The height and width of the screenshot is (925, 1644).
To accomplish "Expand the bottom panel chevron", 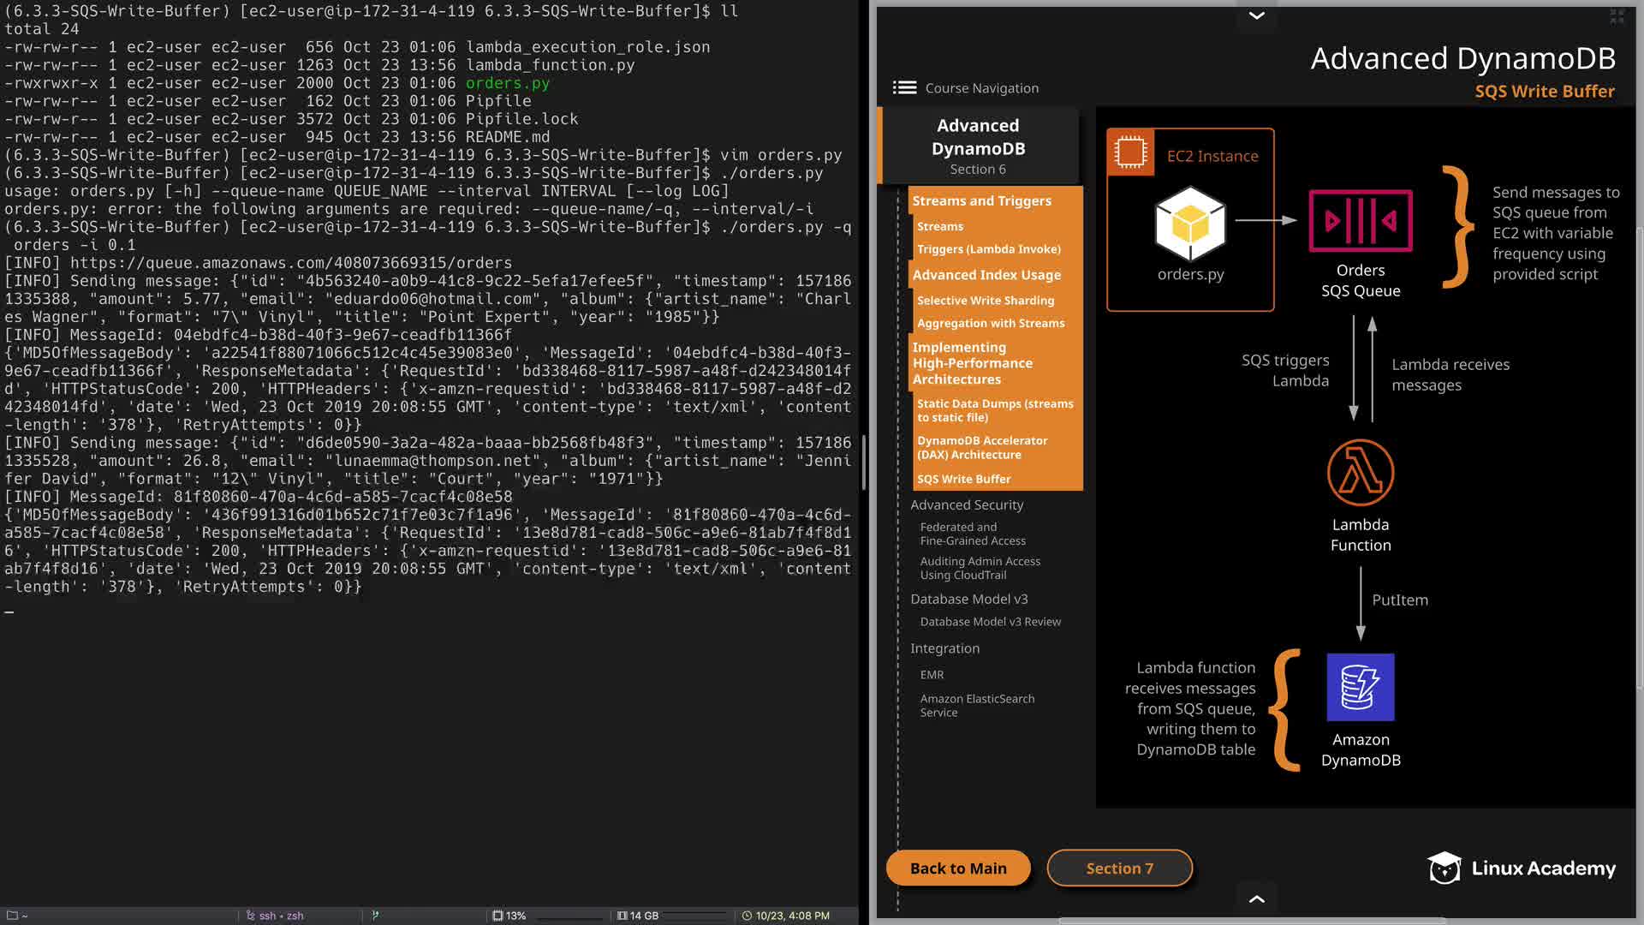I will [x=1256, y=898].
